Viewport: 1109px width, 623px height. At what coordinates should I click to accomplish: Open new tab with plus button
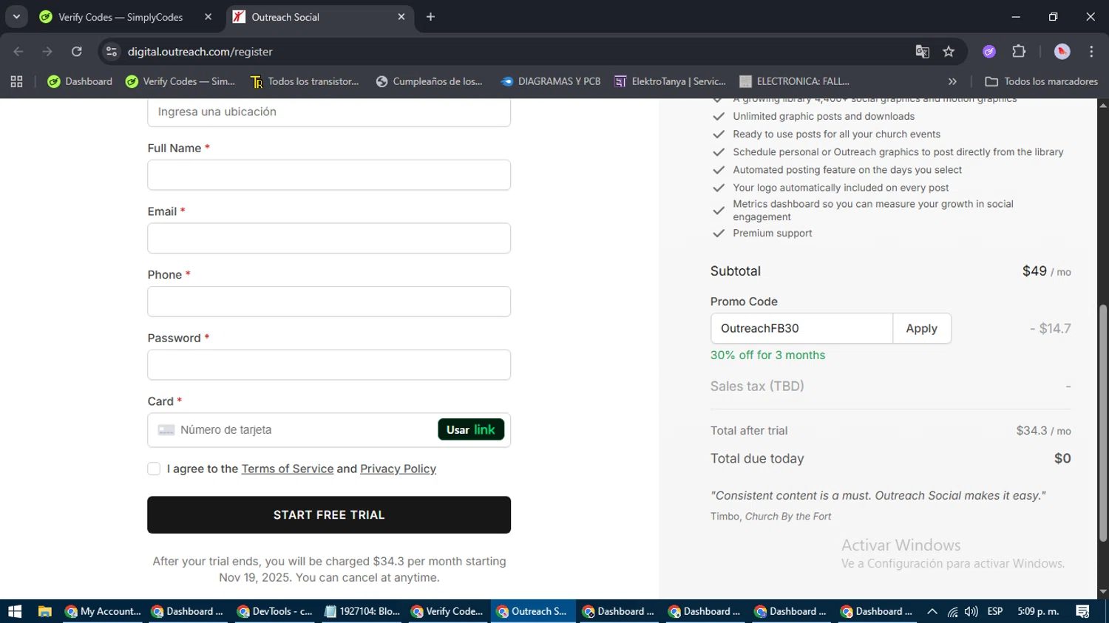pyautogui.click(x=430, y=17)
